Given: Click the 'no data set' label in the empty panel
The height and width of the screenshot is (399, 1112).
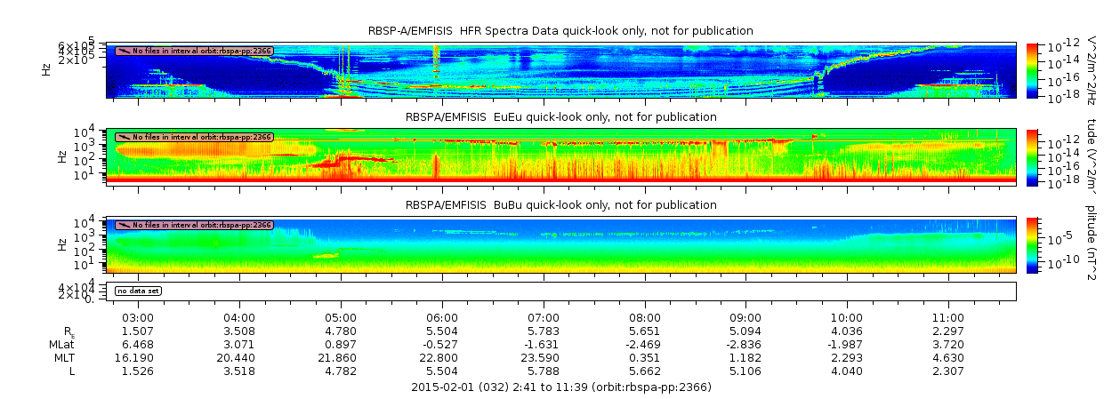Looking at the screenshot, I should [x=139, y=291].
